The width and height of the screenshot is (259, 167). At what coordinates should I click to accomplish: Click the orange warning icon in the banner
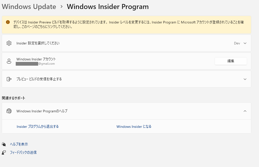click(8, 22)
